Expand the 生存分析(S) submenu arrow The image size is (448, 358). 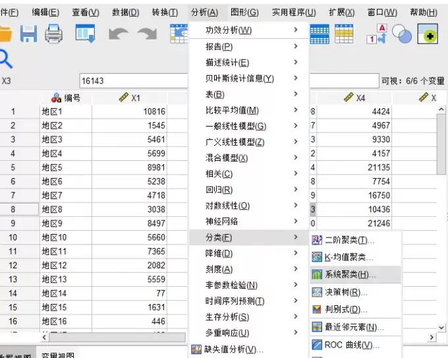[296, 316]
